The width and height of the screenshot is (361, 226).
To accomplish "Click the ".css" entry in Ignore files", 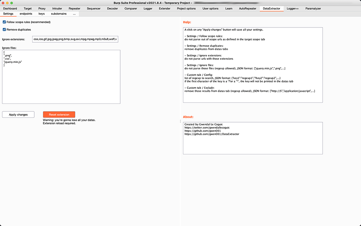I will 7,59.
